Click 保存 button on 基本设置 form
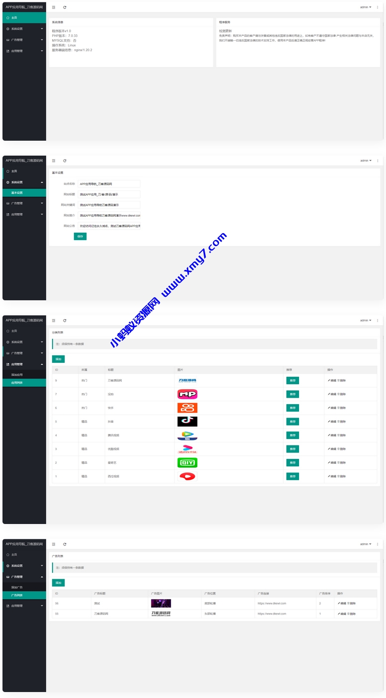This screenshot has height=698, width=386. click(x=80, y=237)
